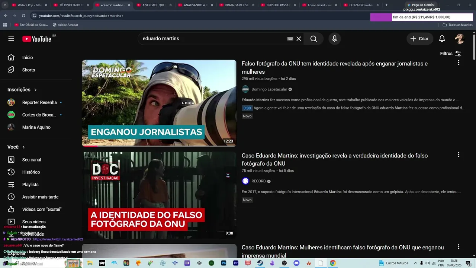Open the YouTube hamburger guide menu
The image size is (476, 268).
[x=11, y=39]
